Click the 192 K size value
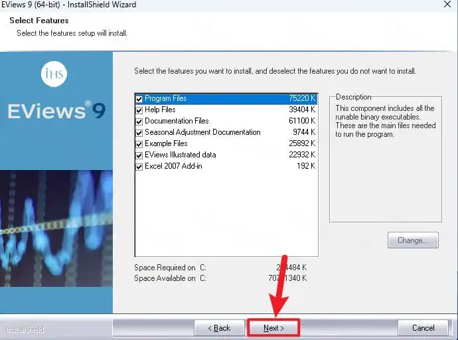Viewport: 458px width, 340px height. pos(306,166)
